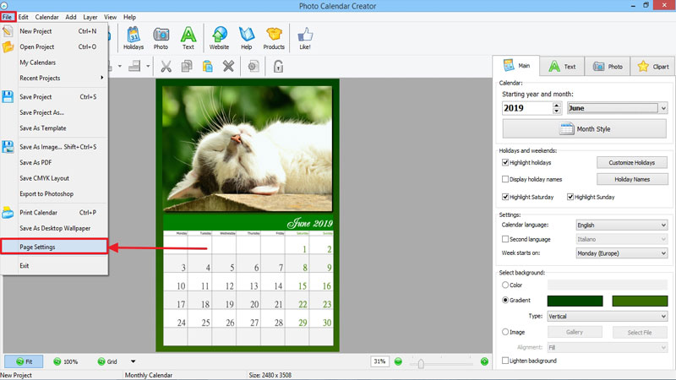The height and width of the screenshot is (380, 676).
Task: Select the Gradient background radio button
Action: coord(505,300)
